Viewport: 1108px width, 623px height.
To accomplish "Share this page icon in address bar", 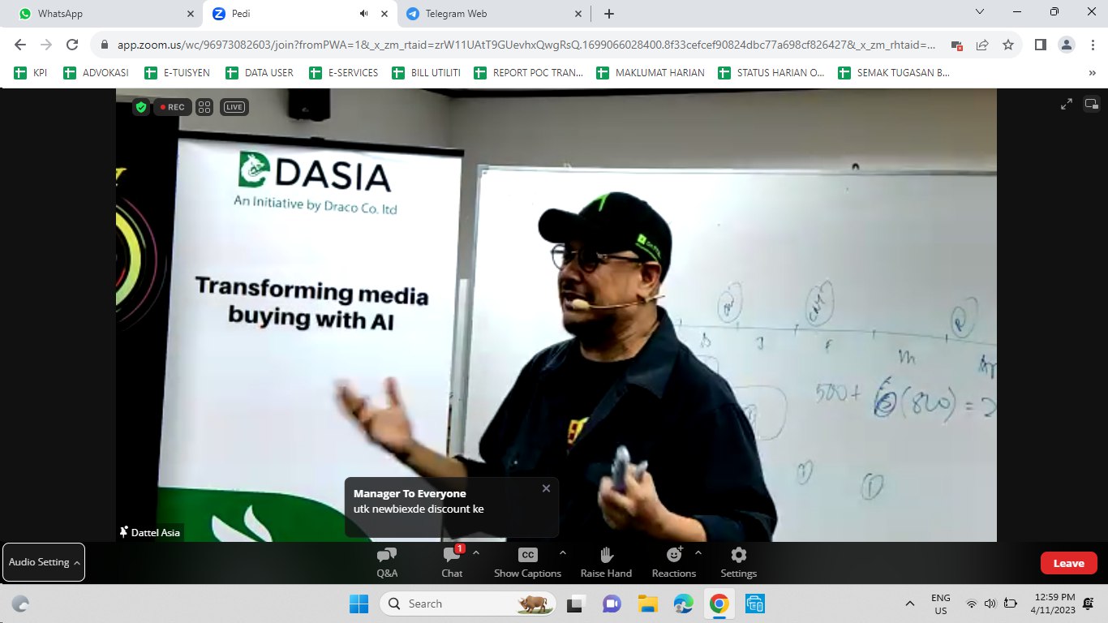I will click(x=982, y=45).
